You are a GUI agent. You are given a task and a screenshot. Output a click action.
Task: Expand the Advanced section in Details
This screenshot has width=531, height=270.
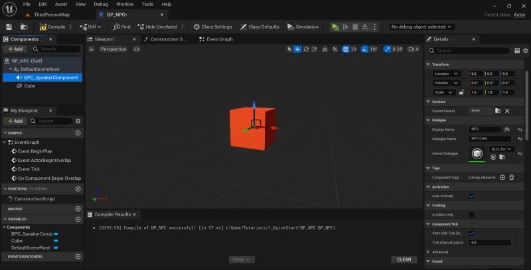[x=428, y=252]
